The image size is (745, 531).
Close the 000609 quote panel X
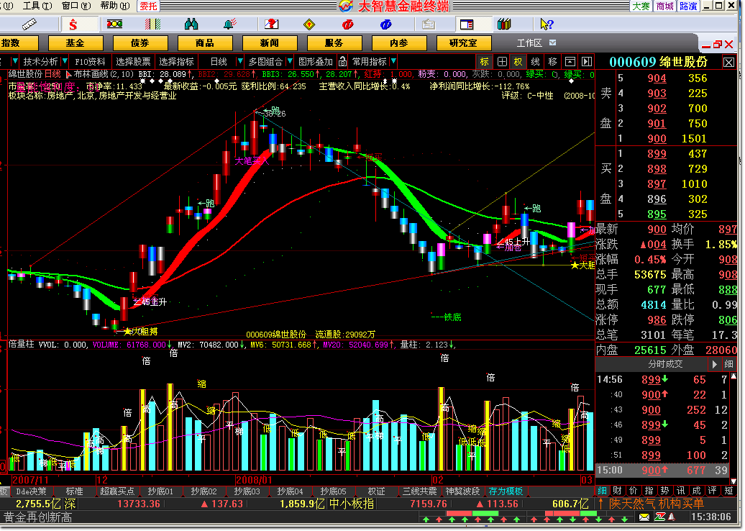coord(729,62)
